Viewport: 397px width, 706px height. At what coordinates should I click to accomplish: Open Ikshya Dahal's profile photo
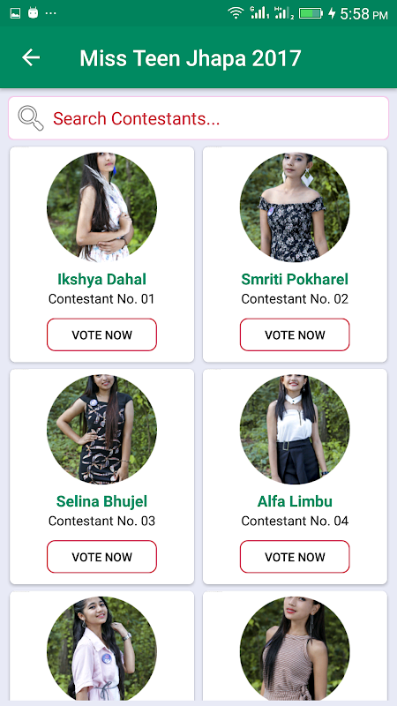pos(101,207)
